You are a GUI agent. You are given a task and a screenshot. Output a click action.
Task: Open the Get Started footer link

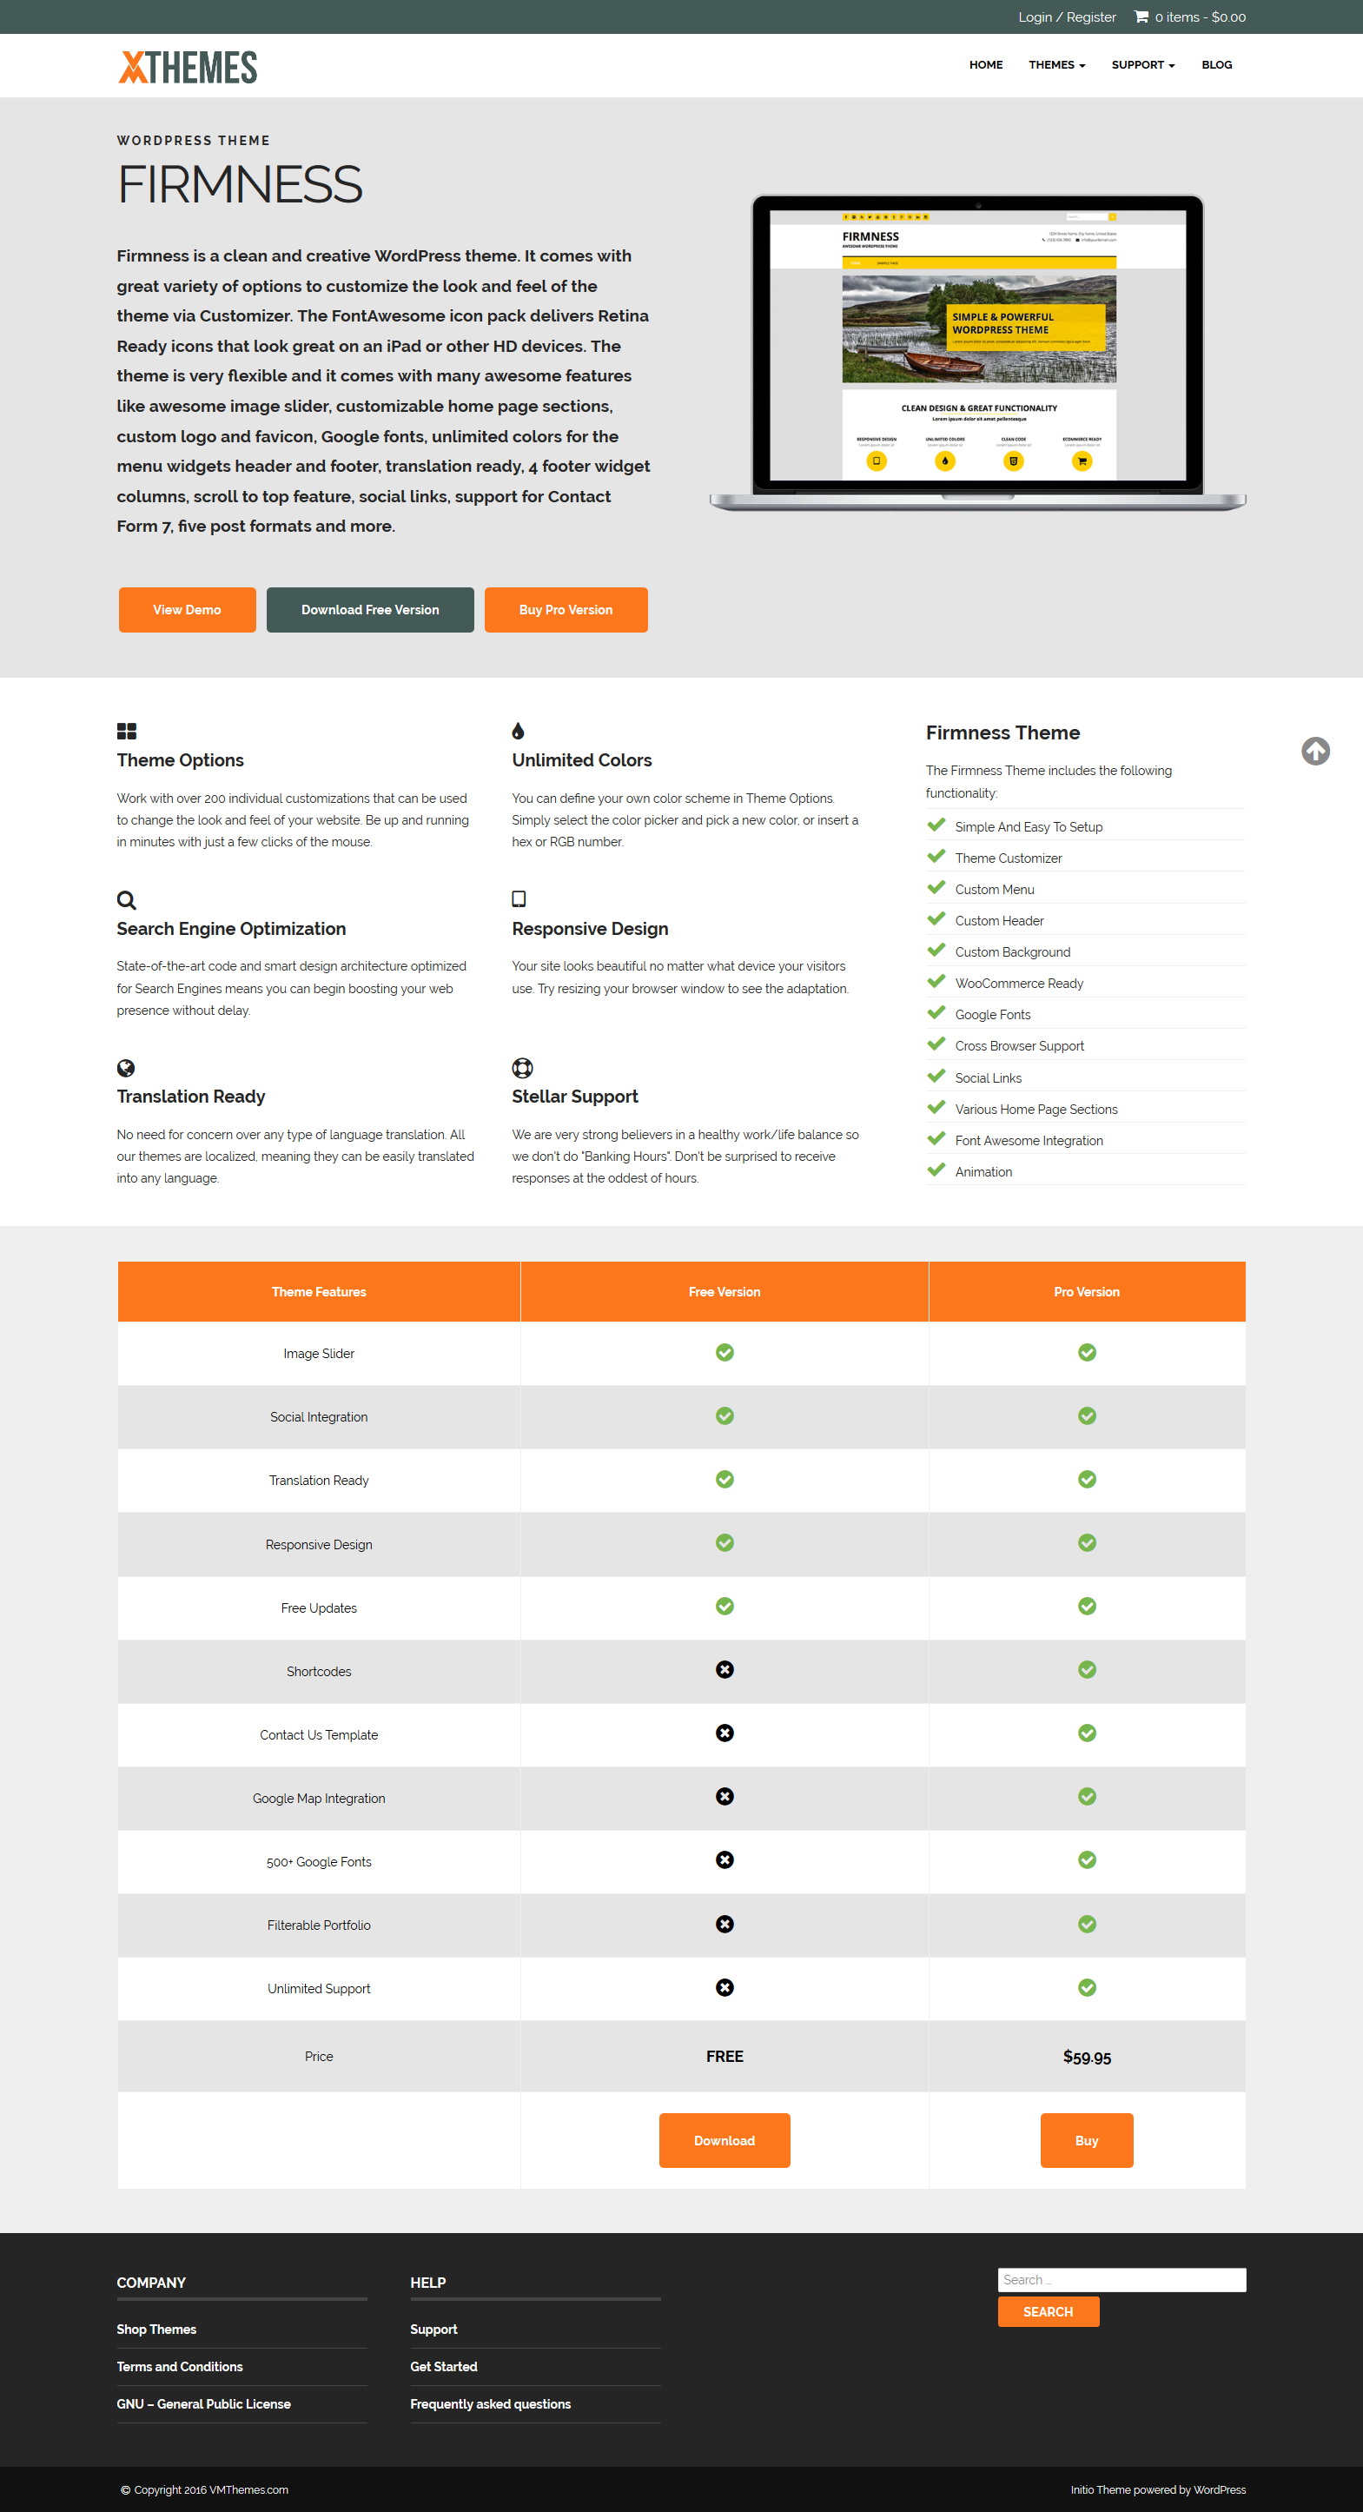[x=444, y=2367]
